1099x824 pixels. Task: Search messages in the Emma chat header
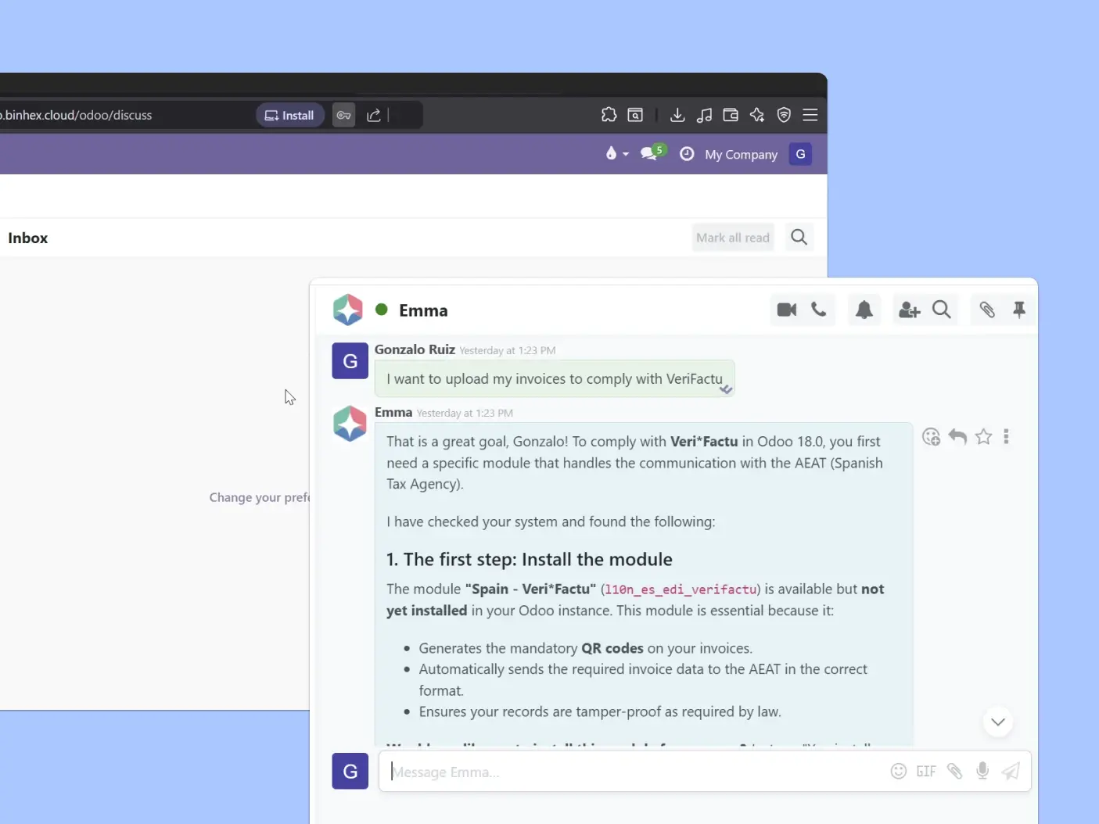point(942,310)
